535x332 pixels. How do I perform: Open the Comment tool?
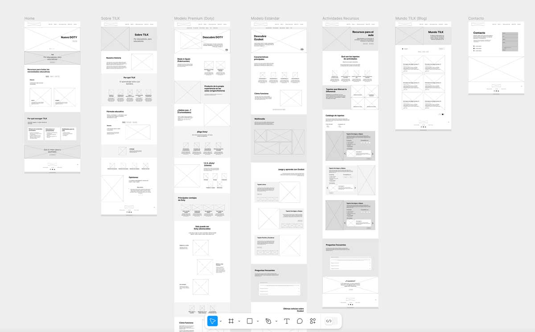tap(300, 321)
